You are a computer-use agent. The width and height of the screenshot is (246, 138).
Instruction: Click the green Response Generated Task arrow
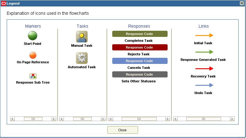[x=204, y=52]
